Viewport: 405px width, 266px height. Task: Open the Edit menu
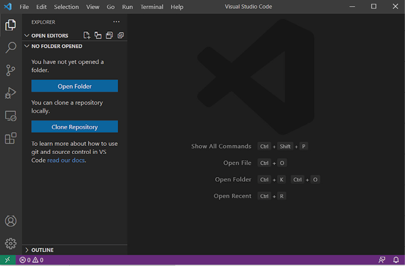(41, 7)
